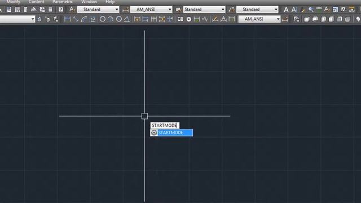This screenshot has width=361, height=203.
Task: Click the Dimension Edit tool
Action: tap(215, 19)
